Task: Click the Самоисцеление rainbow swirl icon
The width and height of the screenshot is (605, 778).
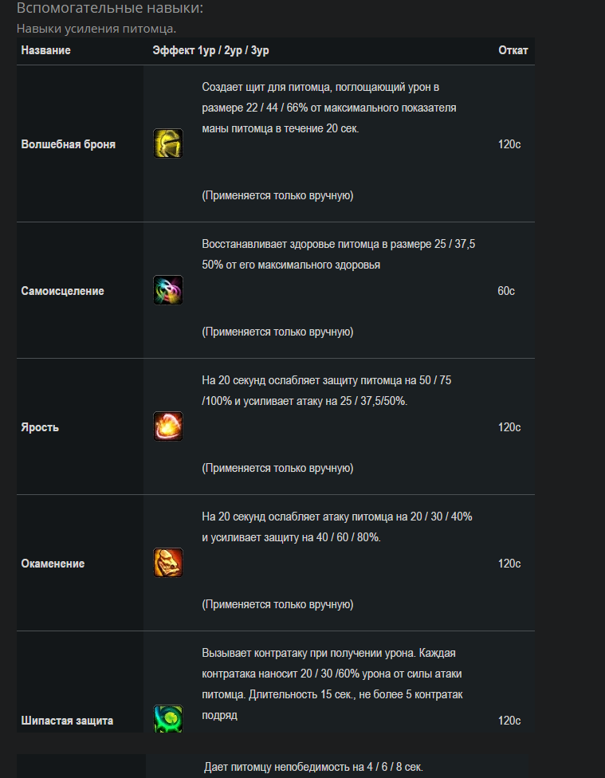Action: coord(167,290)
